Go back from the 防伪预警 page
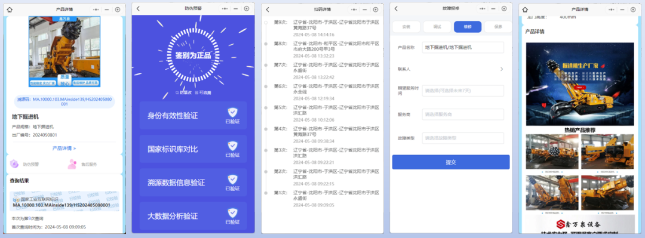The width and height of the screenshot is (645, 238). (x=138, y=8)
